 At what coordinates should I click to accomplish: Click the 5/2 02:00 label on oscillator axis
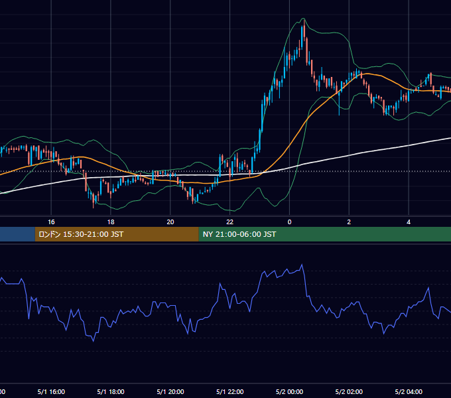(349, 391)
